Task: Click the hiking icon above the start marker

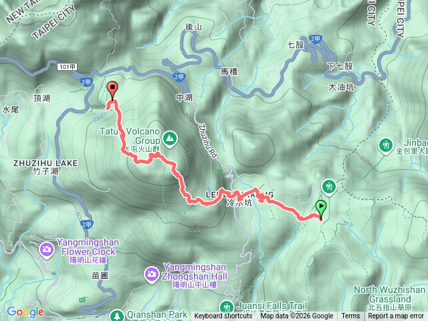Action: (329, 187)
